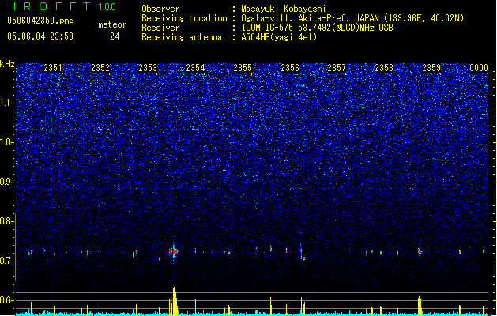Click the location text Ogata-vill. Akita-Pref. JAPAN
Screen dimensions: 497x316
point(310,18)
